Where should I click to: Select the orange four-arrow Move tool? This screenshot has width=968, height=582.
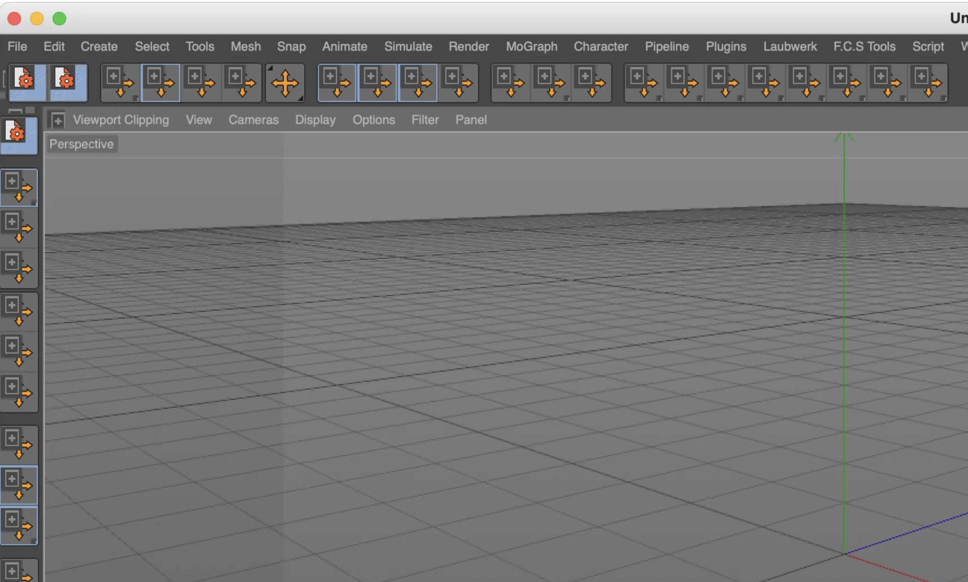pyautogui.click(x=285, y=83)
